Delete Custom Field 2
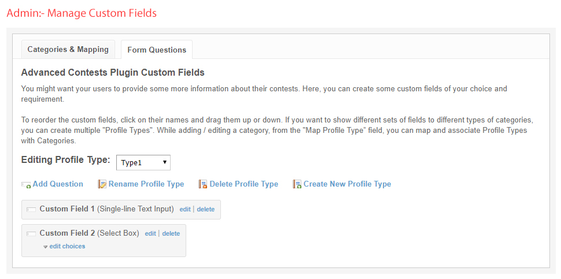 [171, 234]
